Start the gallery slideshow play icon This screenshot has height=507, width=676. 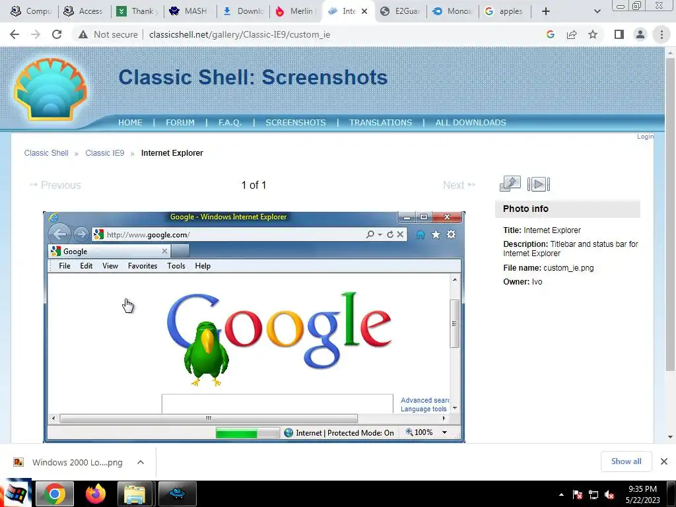coord(539,184)
